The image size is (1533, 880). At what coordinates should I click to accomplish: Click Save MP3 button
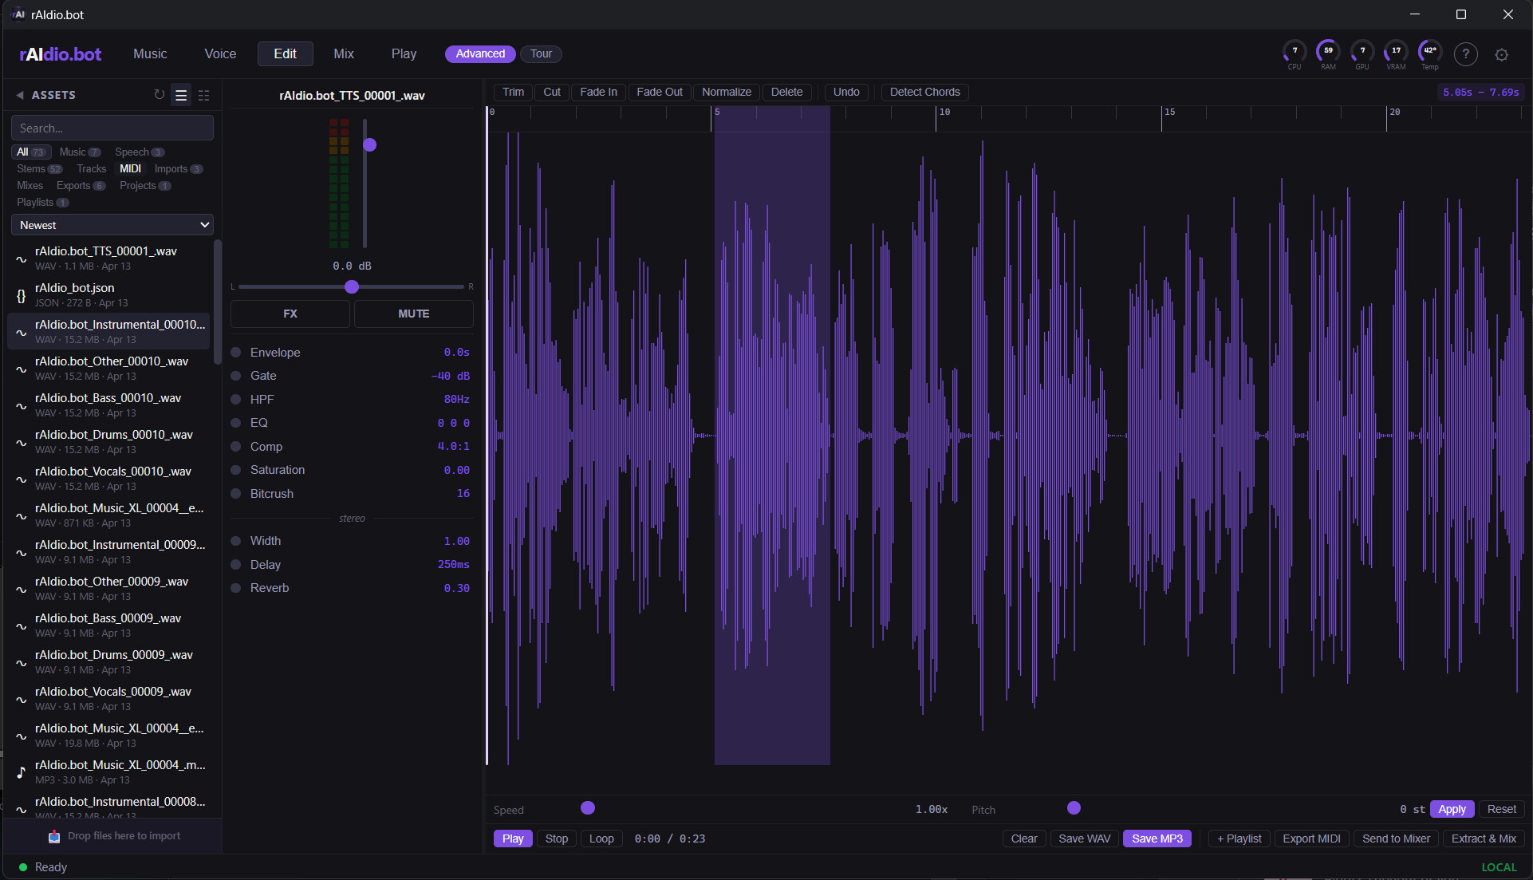(1157, 839)
